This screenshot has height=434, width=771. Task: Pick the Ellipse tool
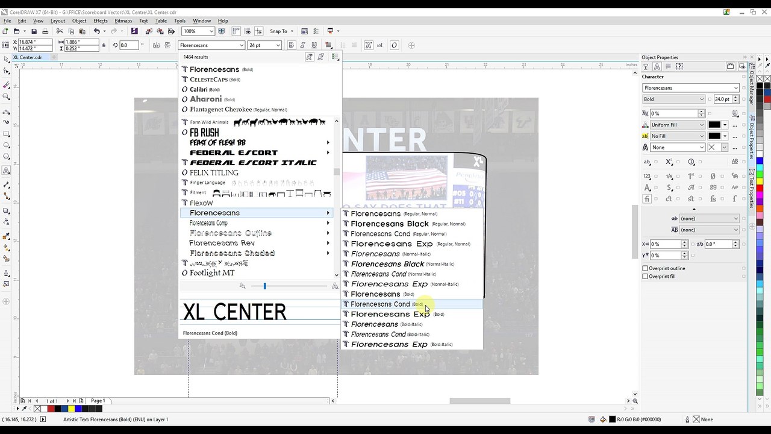[7, 145]
